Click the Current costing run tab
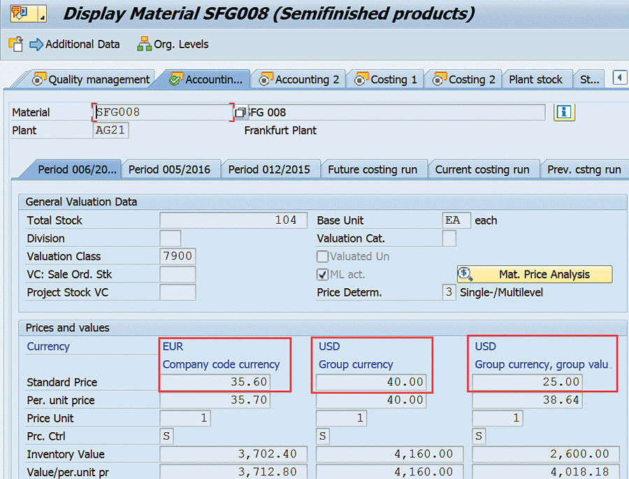 [x=482, y=169]
